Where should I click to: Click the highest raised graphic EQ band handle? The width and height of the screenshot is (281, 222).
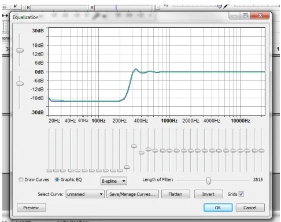coord(134,146)
